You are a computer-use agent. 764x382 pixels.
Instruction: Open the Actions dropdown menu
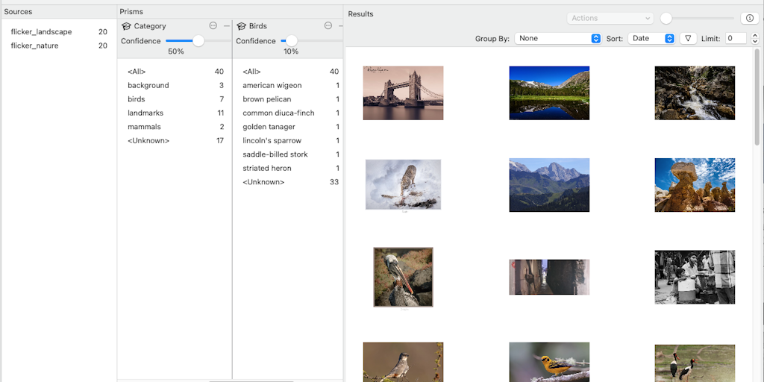pyautogui.click(x=610, y=18)
